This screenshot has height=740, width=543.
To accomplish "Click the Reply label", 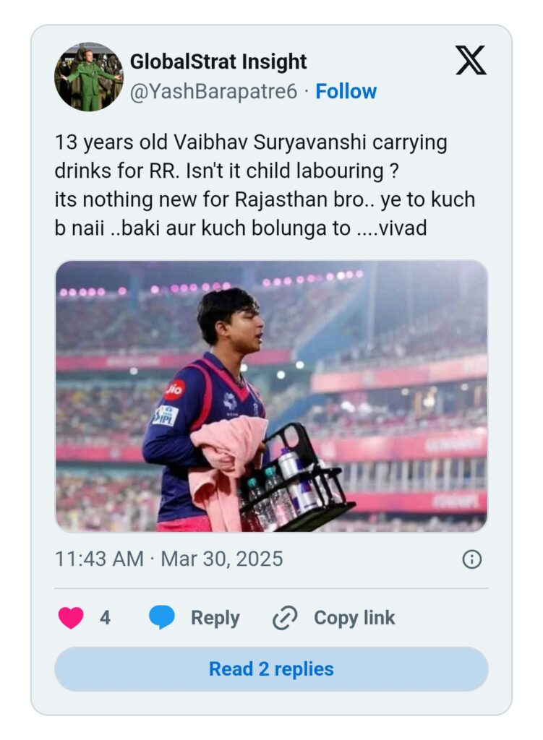I will click(x=215, y=619).
